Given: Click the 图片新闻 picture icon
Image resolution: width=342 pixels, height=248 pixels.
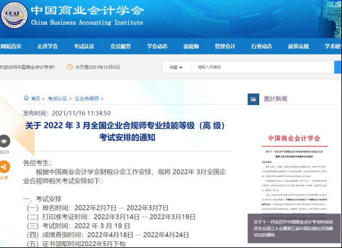Looking at the screenshot, I should 253,99.
